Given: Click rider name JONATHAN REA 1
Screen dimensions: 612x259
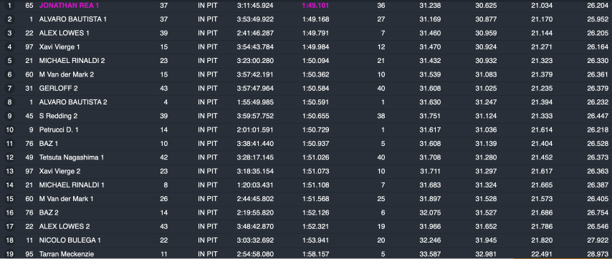Looking at the screenshot, I should (x=69, y=6).
